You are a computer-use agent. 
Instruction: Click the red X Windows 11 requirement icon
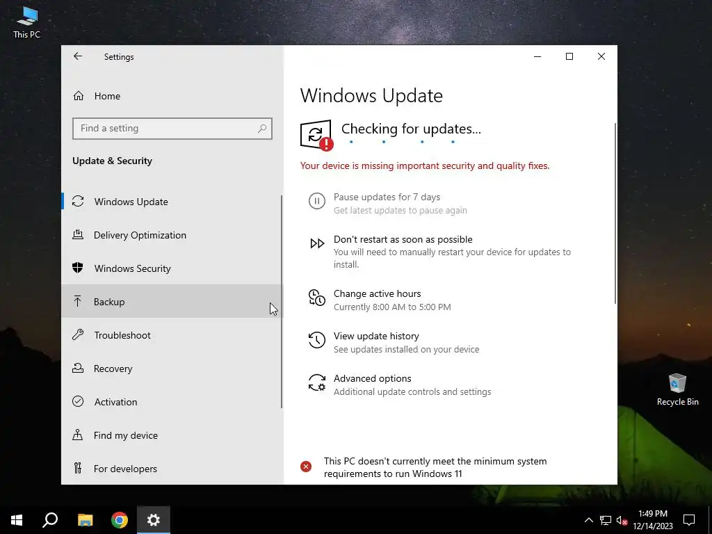306,467
